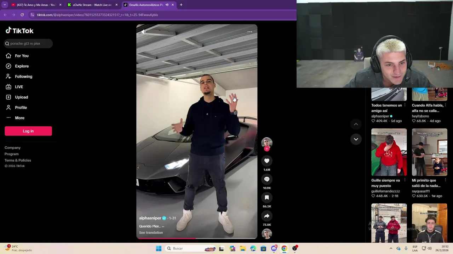Viewport: 453px width, 254px height.
Task: Click the TikTok search field
Action: click(28, 43)
